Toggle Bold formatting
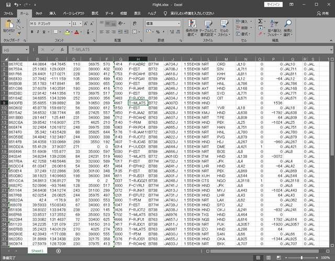This screenshot has height=261, width=335. (x=32, y=32)
